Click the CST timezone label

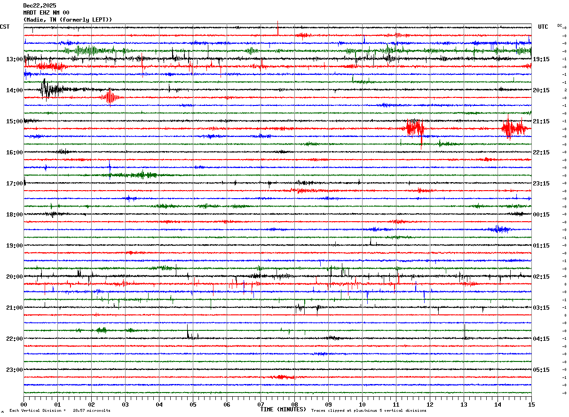(x=5, y=27)
